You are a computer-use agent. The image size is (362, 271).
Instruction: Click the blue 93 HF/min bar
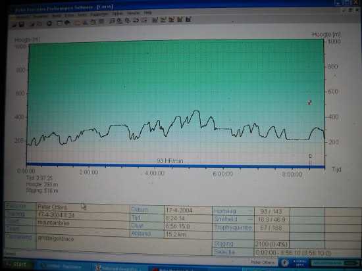click(176, 165)
